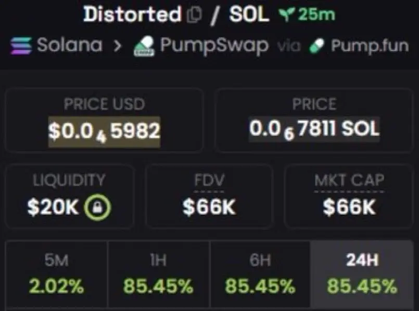The height and width of the screenshot is (311, 419).
Task: Click the $0.0₄5982 USD price value
Action: [104, 132]
